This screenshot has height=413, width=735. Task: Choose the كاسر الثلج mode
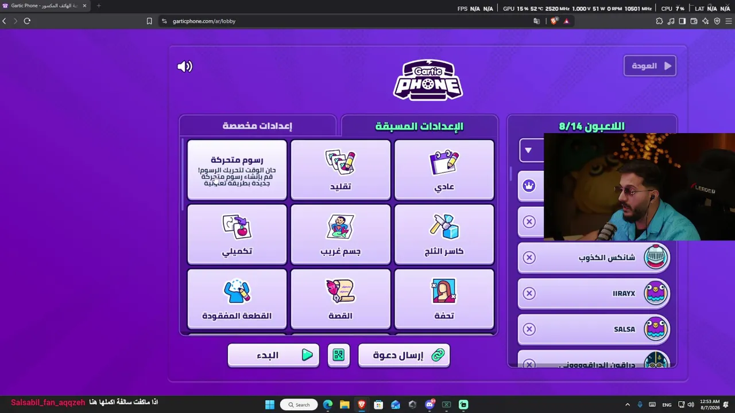(444, 235)
